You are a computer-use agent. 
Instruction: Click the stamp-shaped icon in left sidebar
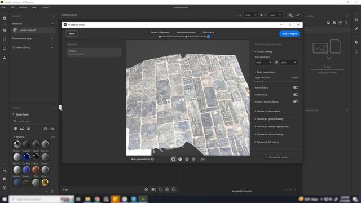(5, 57)
